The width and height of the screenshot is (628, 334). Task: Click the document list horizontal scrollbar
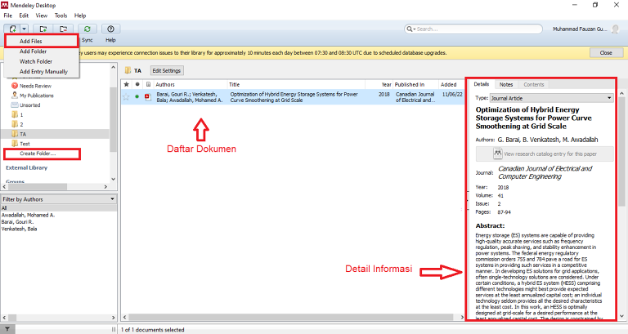(x=293, y=317)
